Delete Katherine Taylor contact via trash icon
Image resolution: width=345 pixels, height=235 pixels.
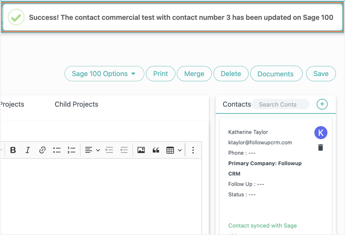click(321, 147)
